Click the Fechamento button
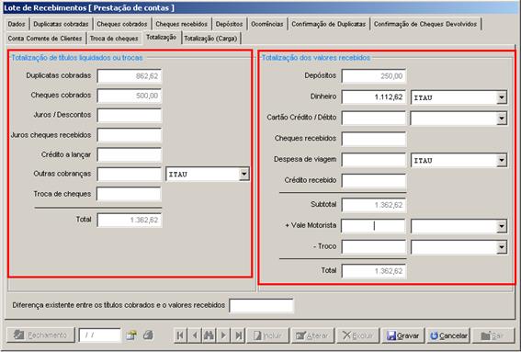Viewport: 521px width, 352px height. click(x=40, y=335)
